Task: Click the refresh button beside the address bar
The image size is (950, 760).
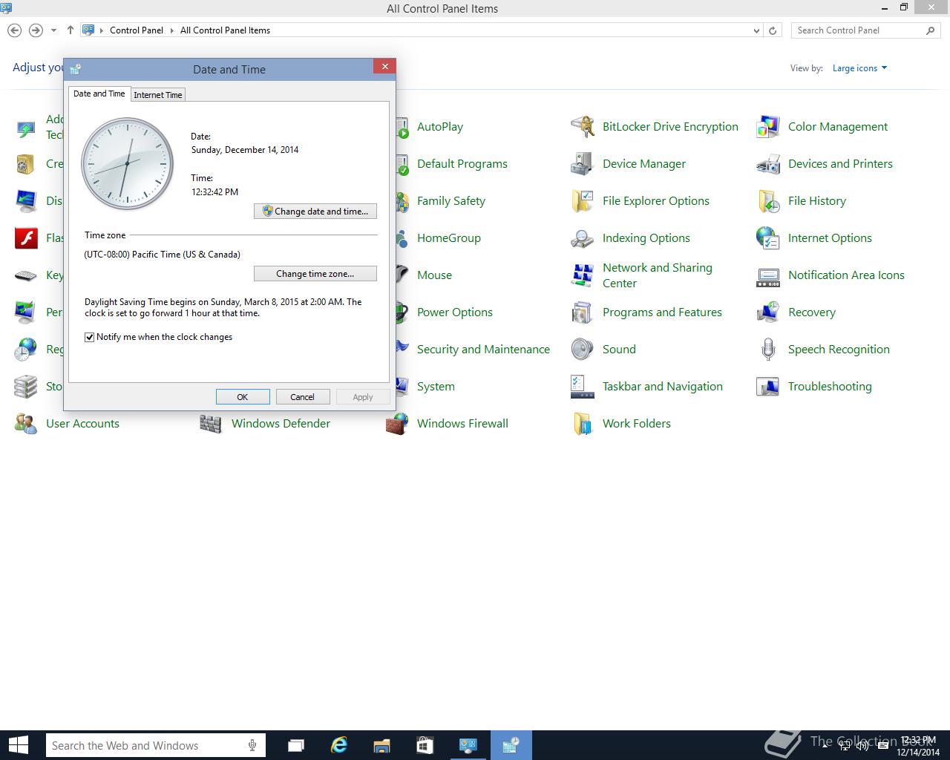Action: coord(773,30)
